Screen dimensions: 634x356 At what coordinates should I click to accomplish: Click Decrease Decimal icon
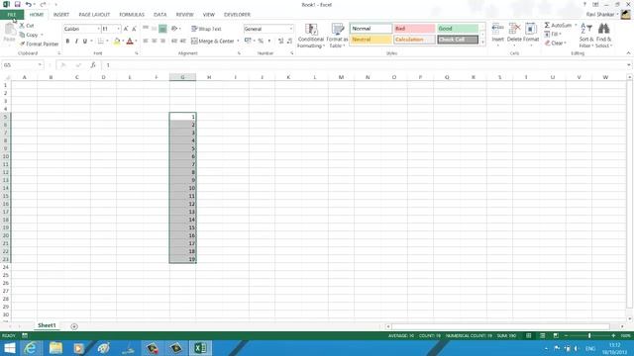tap(289, 41)
